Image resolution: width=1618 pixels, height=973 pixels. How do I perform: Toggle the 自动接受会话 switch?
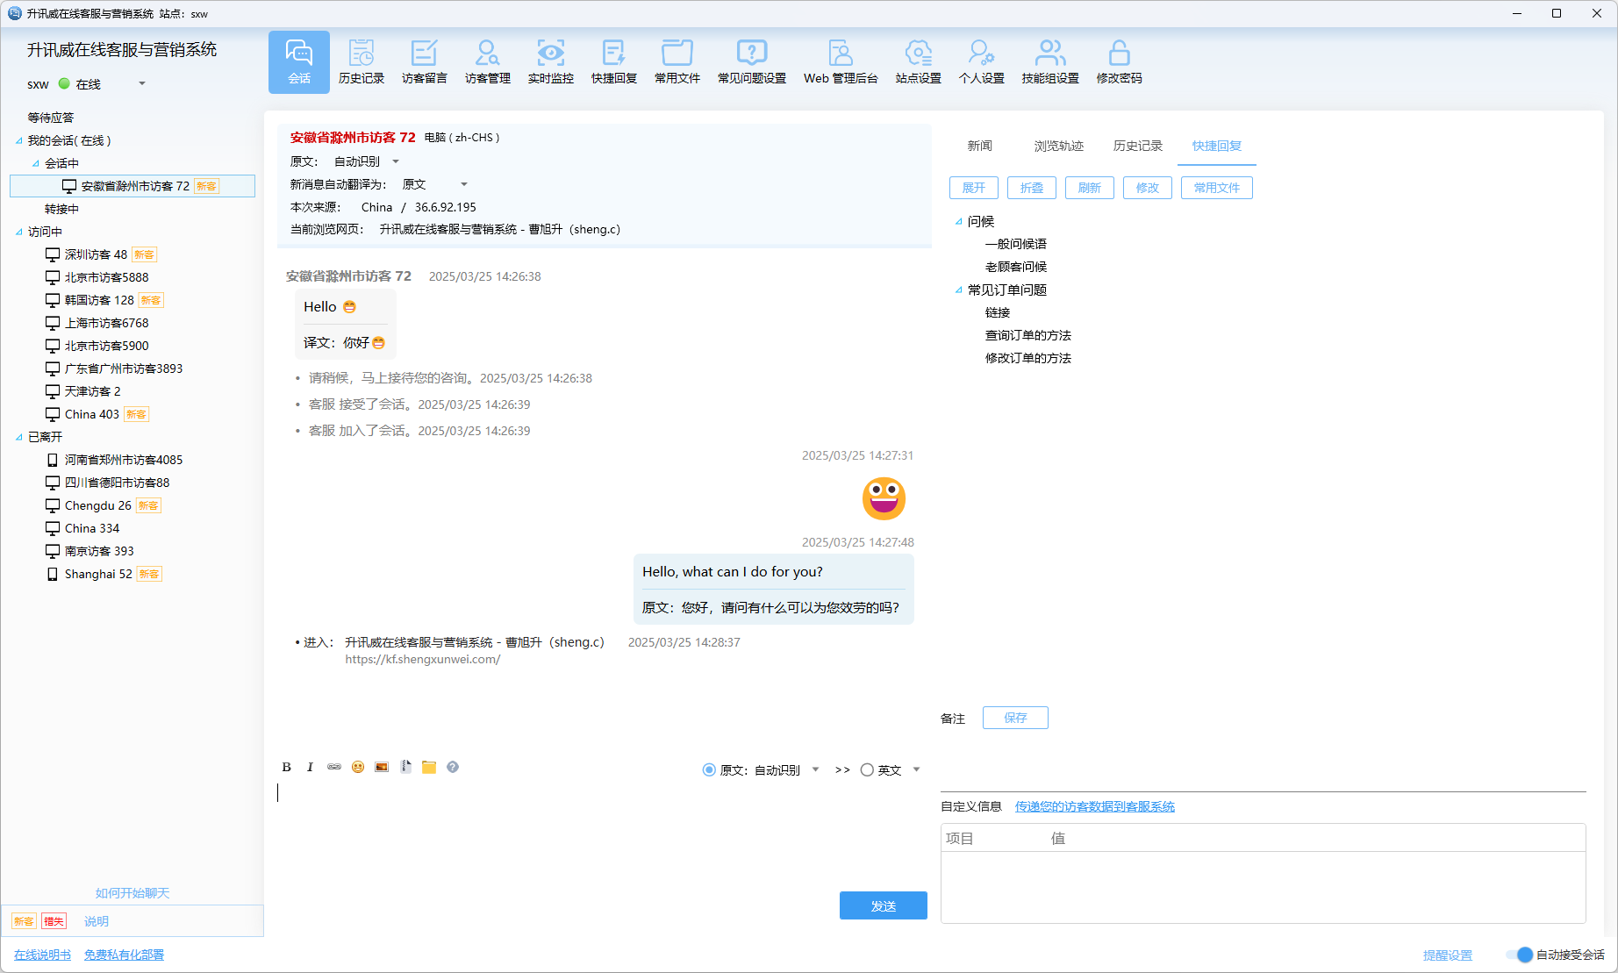point(1520,955)
